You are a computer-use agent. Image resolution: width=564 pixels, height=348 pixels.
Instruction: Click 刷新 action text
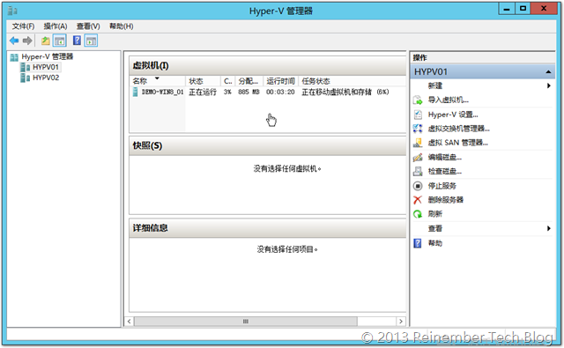434,214
